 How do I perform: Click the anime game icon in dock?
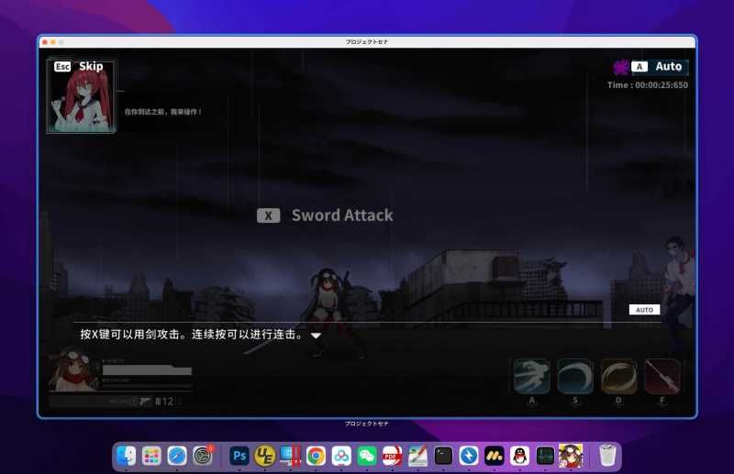571,455
